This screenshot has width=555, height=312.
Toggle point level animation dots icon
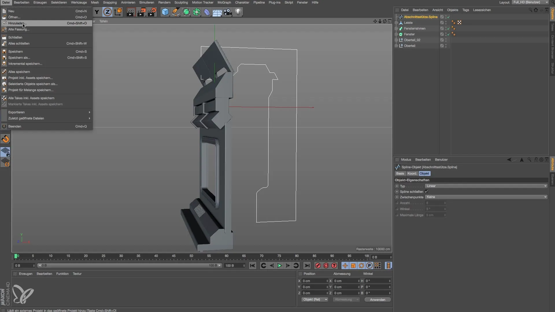pos(378,265)
